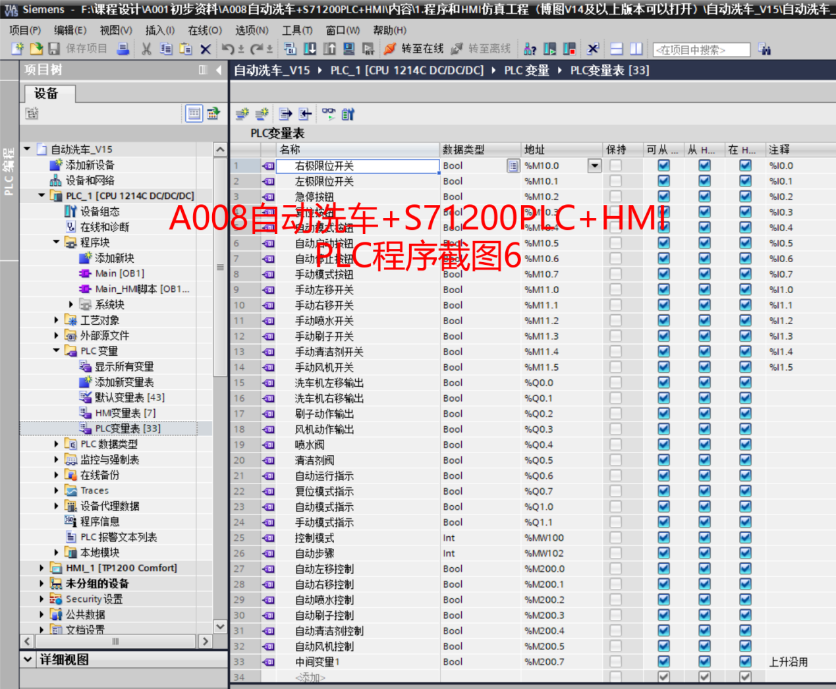Monitor all tags with glasses icon

click(328, 114)
